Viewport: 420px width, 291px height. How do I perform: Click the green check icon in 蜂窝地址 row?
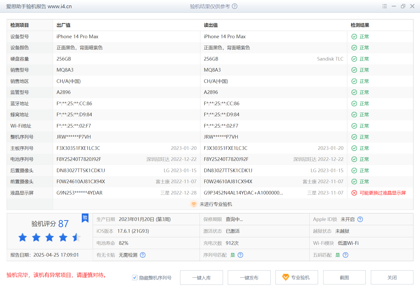(x=354, y=114)
